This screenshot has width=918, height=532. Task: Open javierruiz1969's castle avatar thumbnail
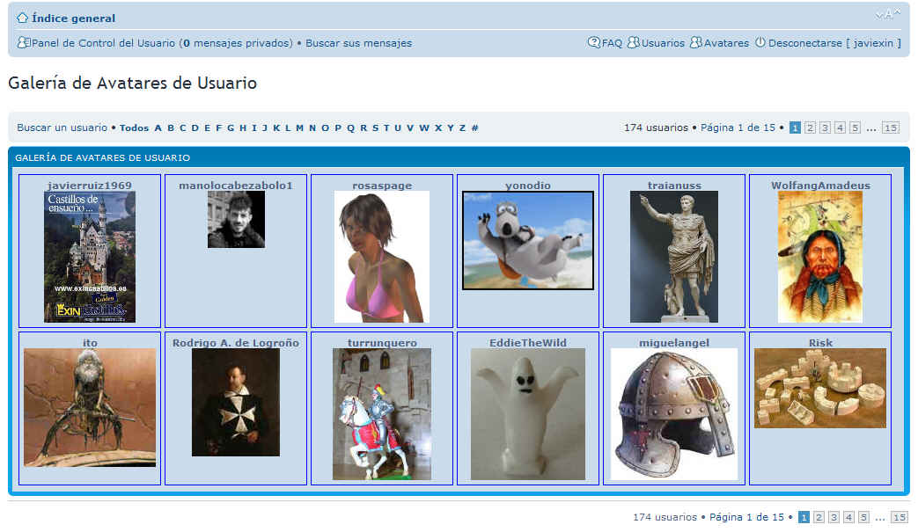coord(90,257)
